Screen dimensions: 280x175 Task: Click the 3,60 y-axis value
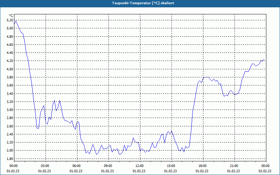[10, 85]
